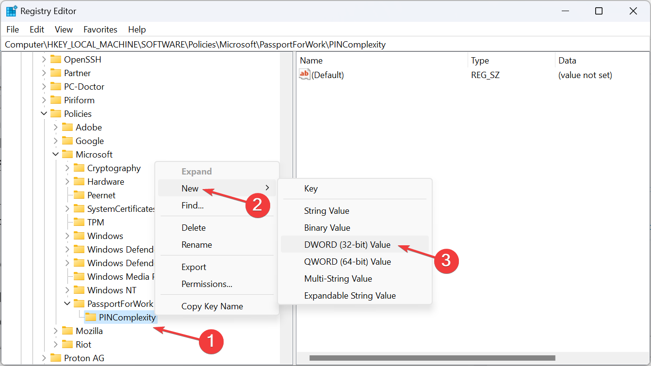The height and width of the screenshot is (366, 651).
Task: Select the Proton AG folder icon
Action: [56, 358]
